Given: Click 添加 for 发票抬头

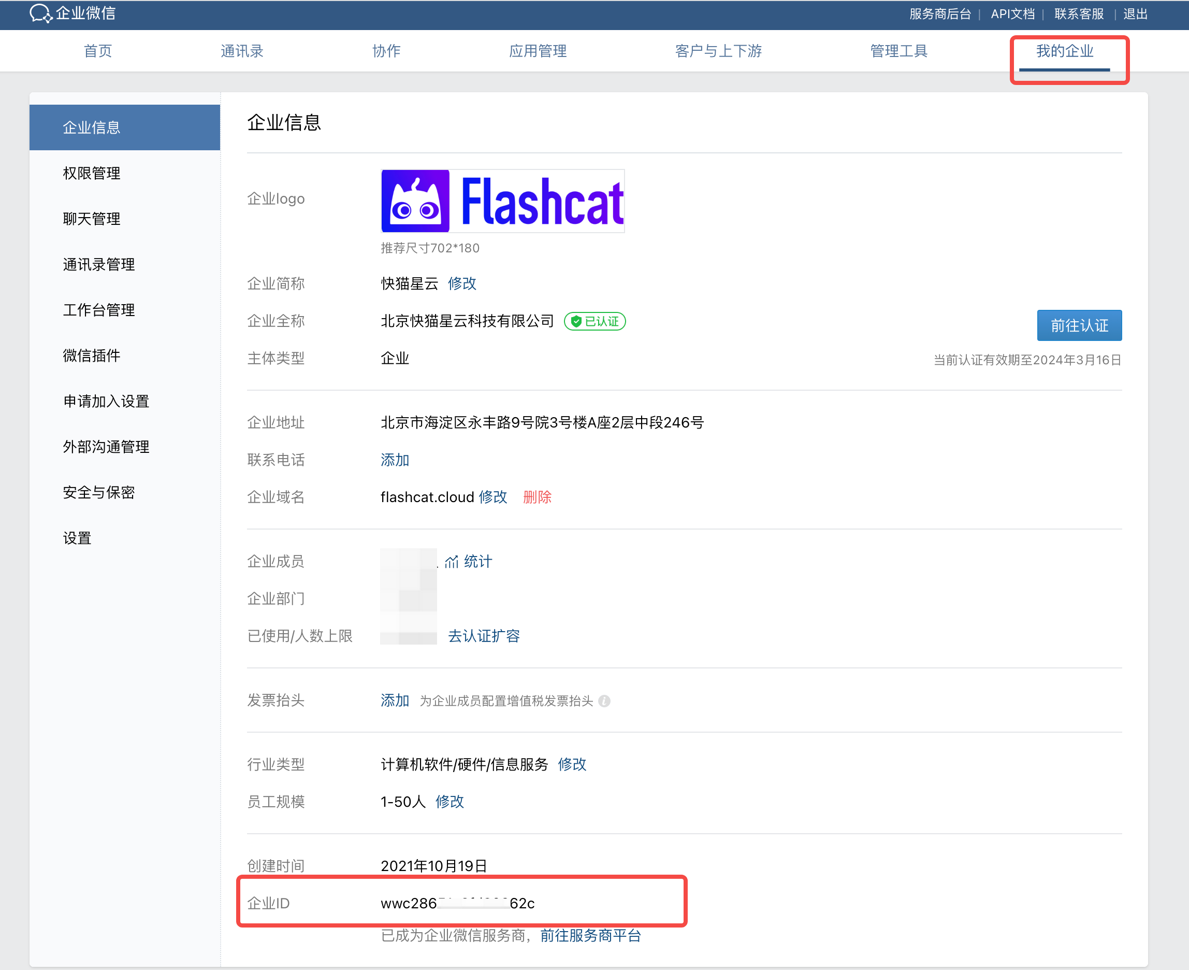Looking at the screenshot, I should tap(395, 700).
